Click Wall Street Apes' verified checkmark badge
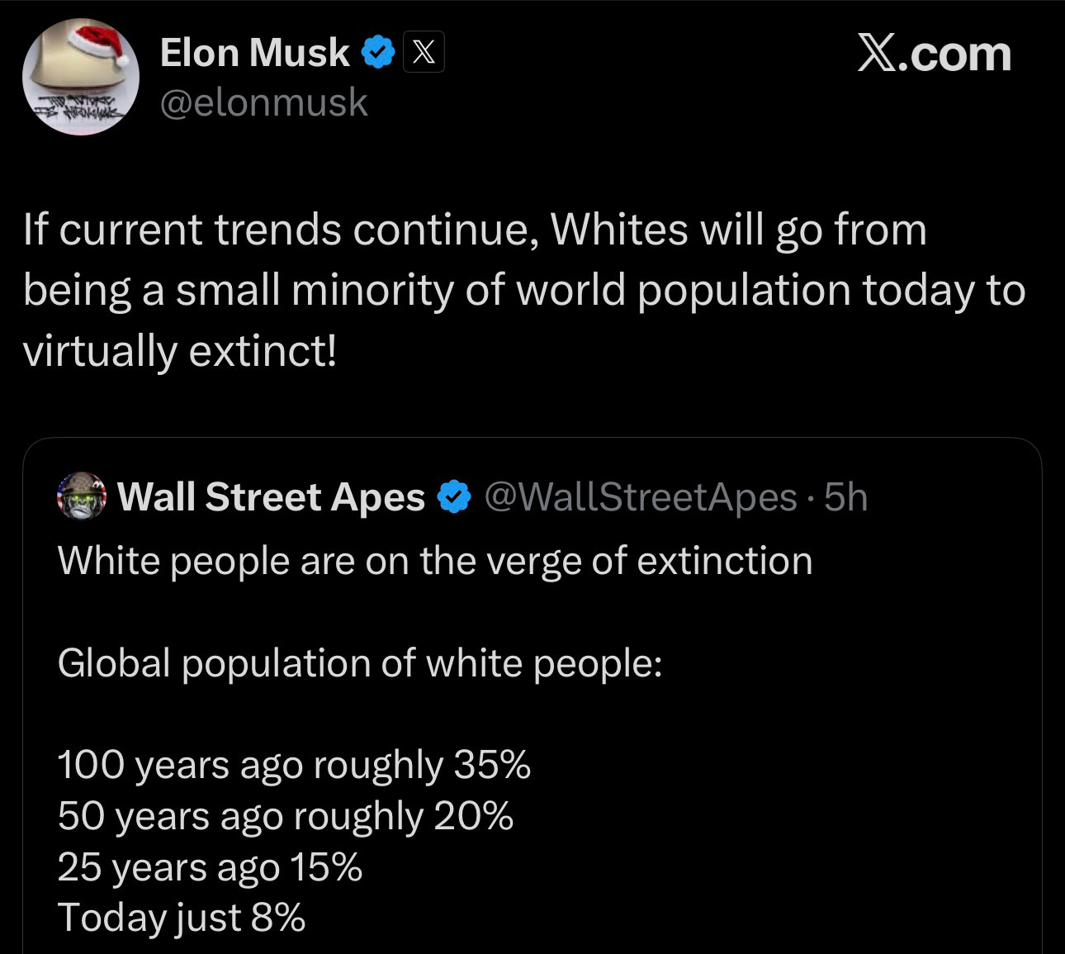The image size is (1065, 954). tap(453, 497)
